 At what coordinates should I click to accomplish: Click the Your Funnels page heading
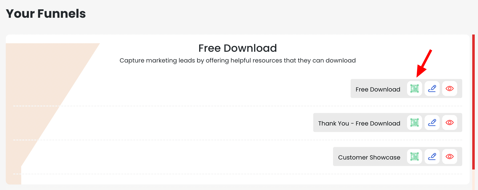pos(46,13)
